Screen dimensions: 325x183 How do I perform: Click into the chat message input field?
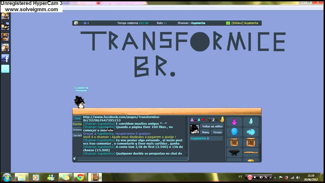coord(132,158)
